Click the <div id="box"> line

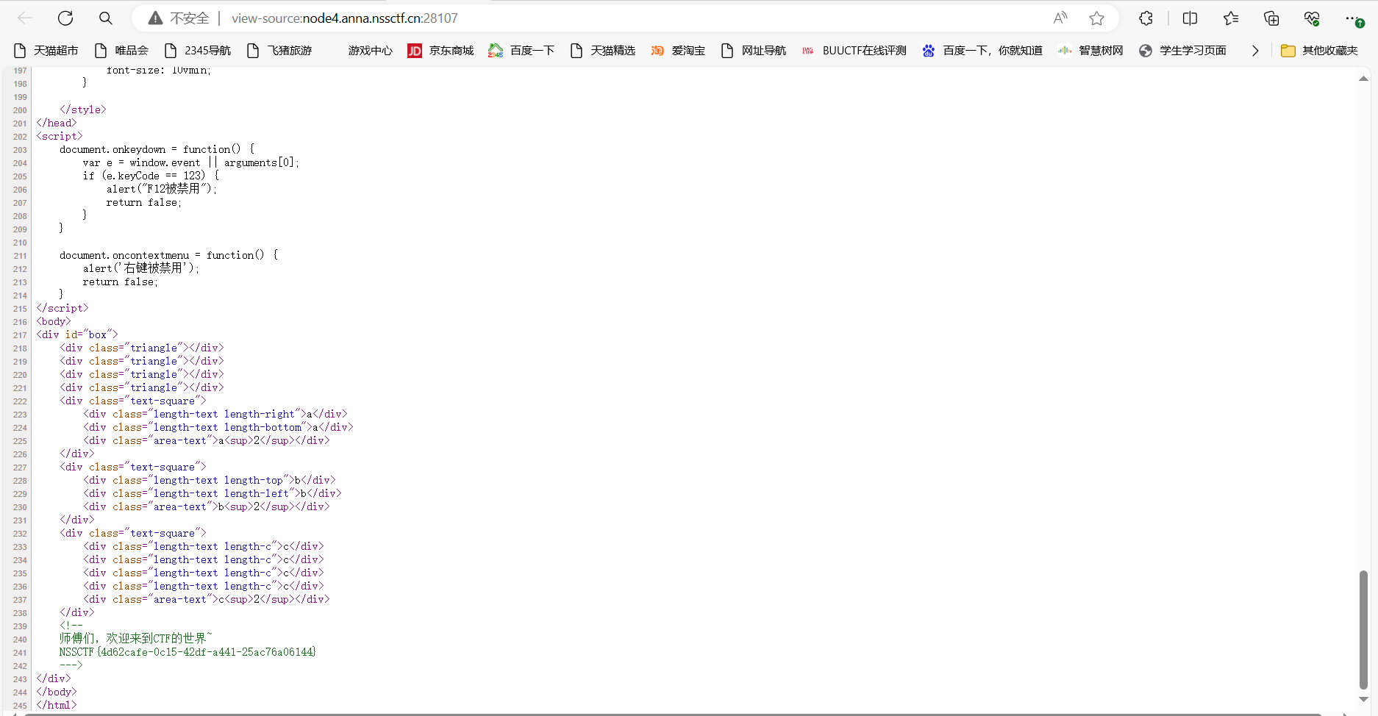tap(77, 334)
